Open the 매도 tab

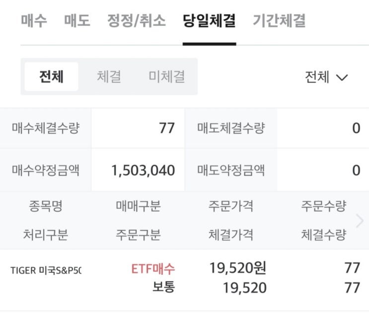tap(77, 21)
